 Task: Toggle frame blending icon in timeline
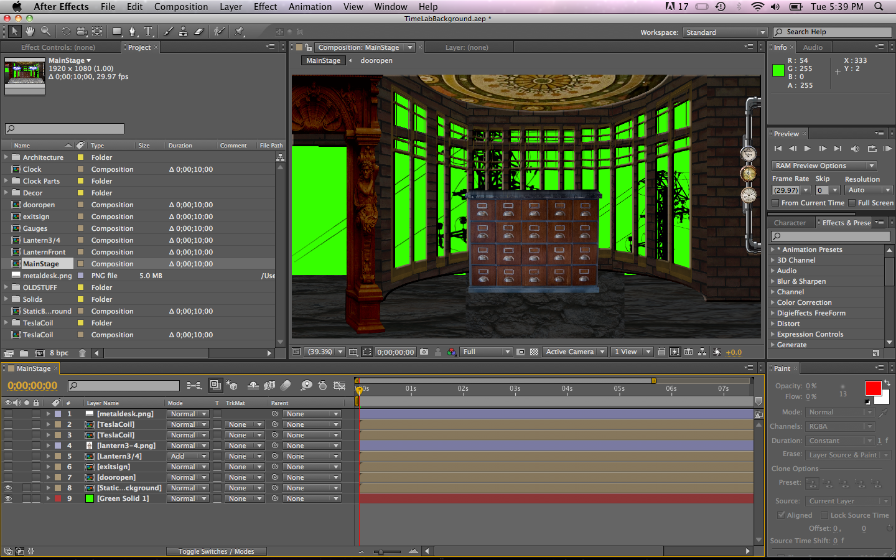pyautogui.click(x=269, y=386)
